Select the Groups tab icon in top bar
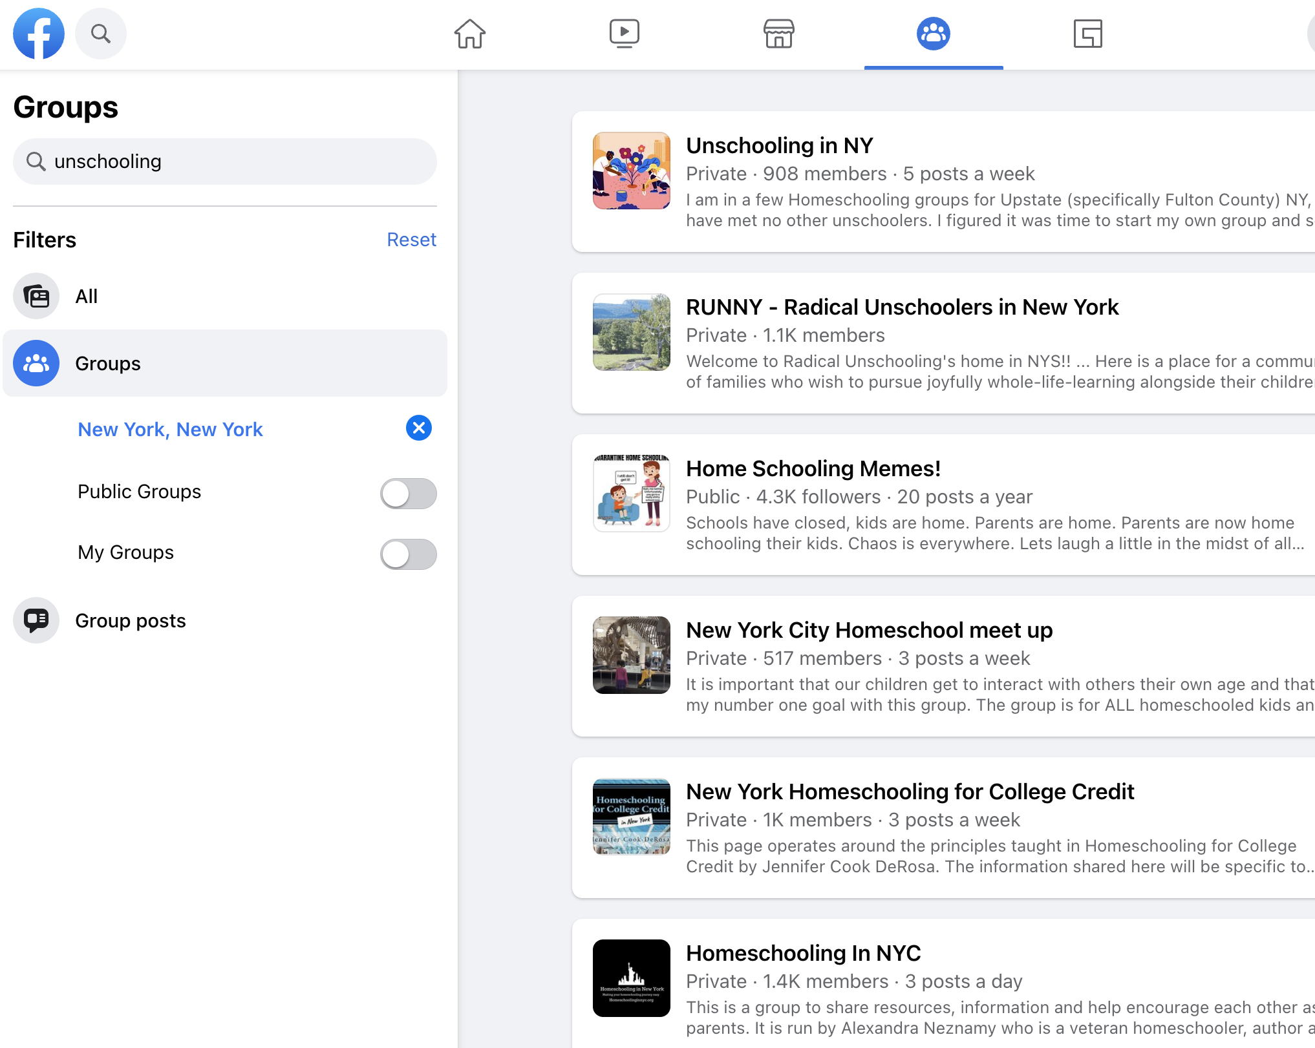This screenshot has width=1315, height=1048. point(934,34)
